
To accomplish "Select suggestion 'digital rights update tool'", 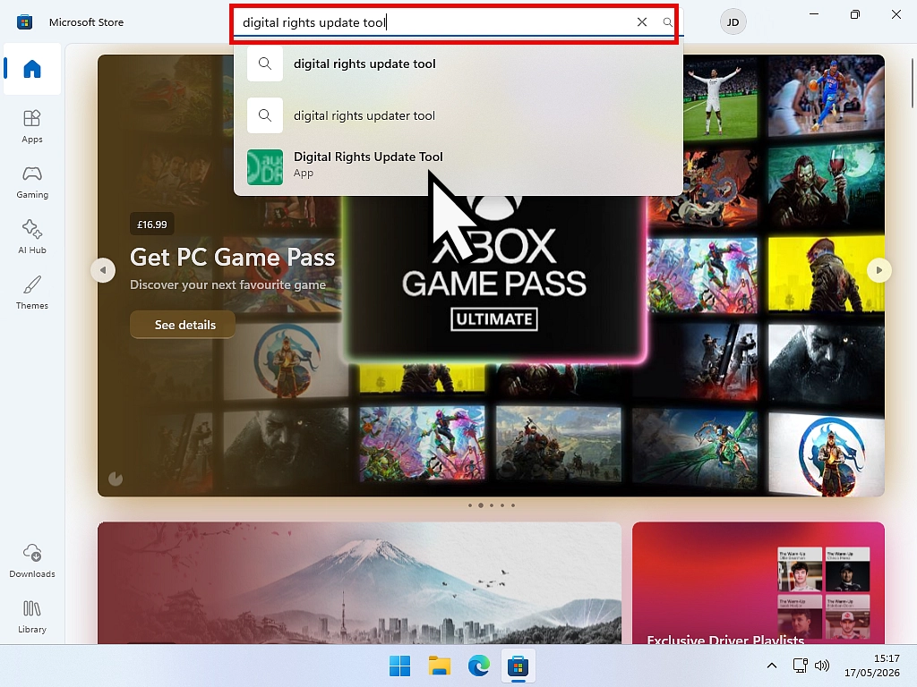I will point(458,64).
